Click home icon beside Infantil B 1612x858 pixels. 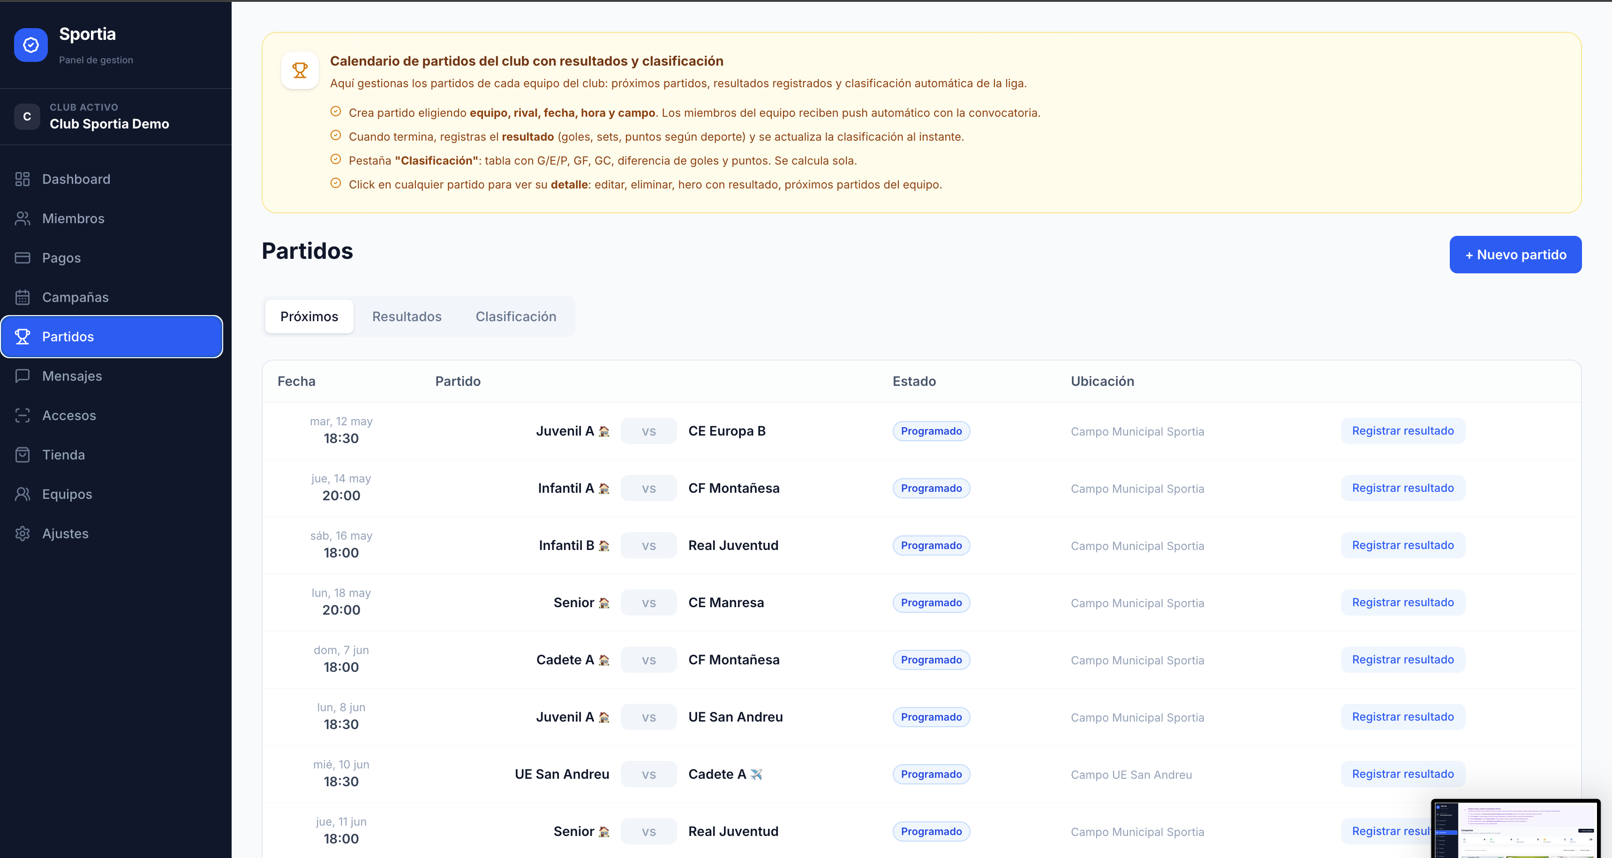[604, 546]
